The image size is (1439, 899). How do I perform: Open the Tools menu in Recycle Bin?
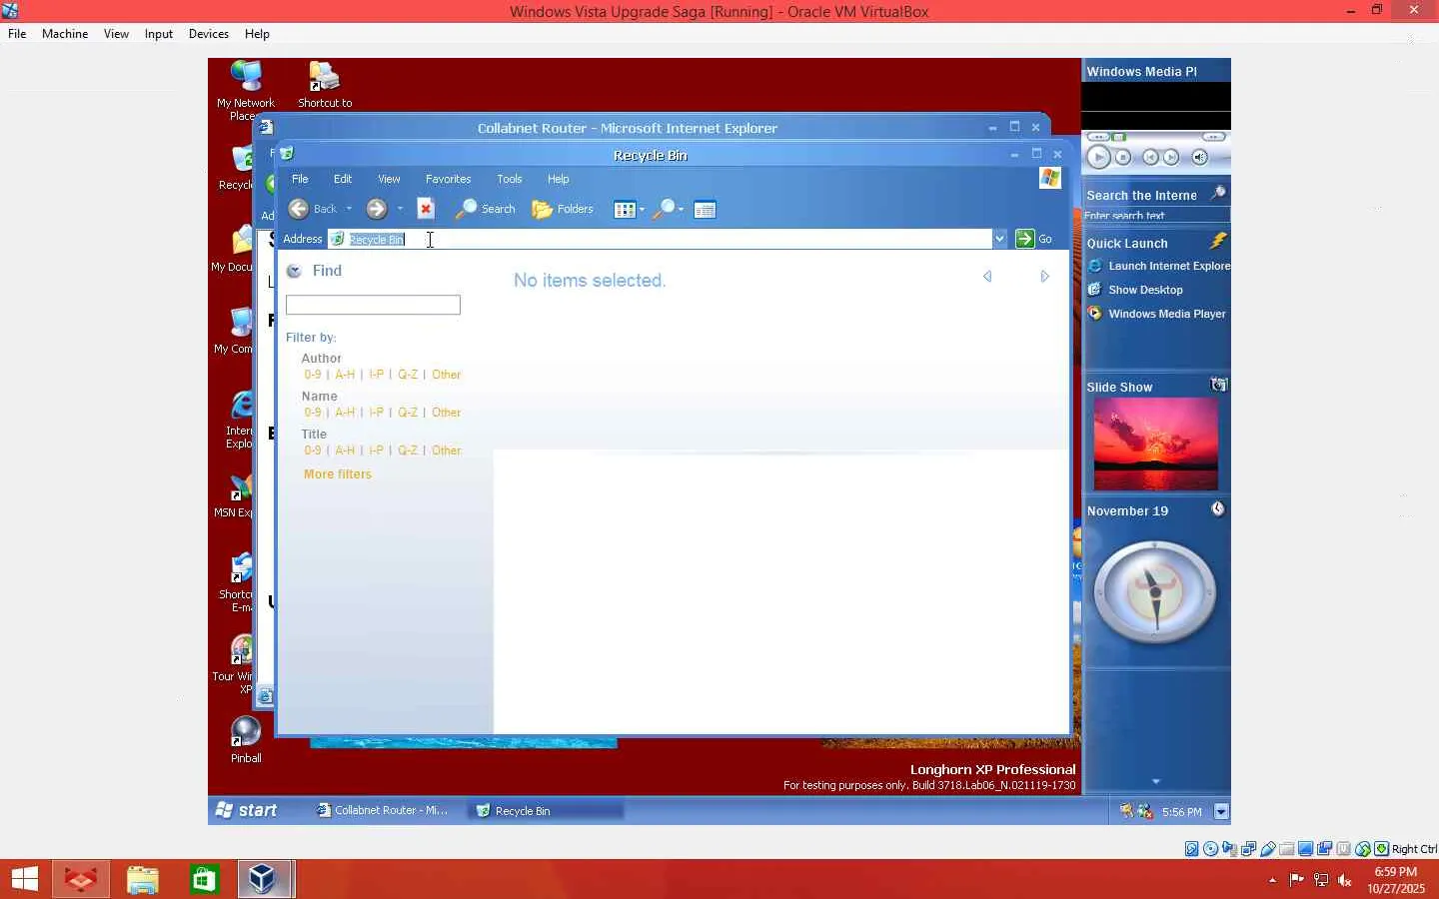pyautogui.click(x=510, y=179)
